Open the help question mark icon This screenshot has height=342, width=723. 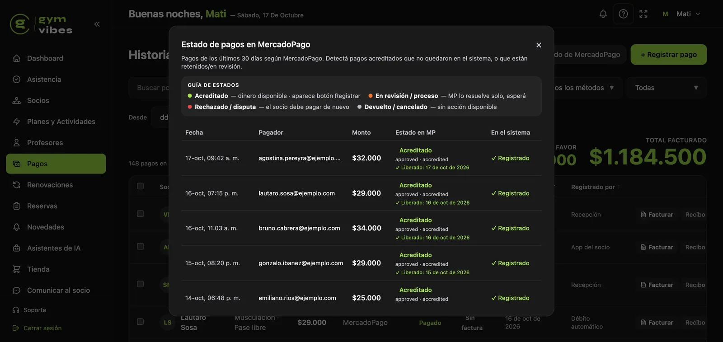[623, 14]
